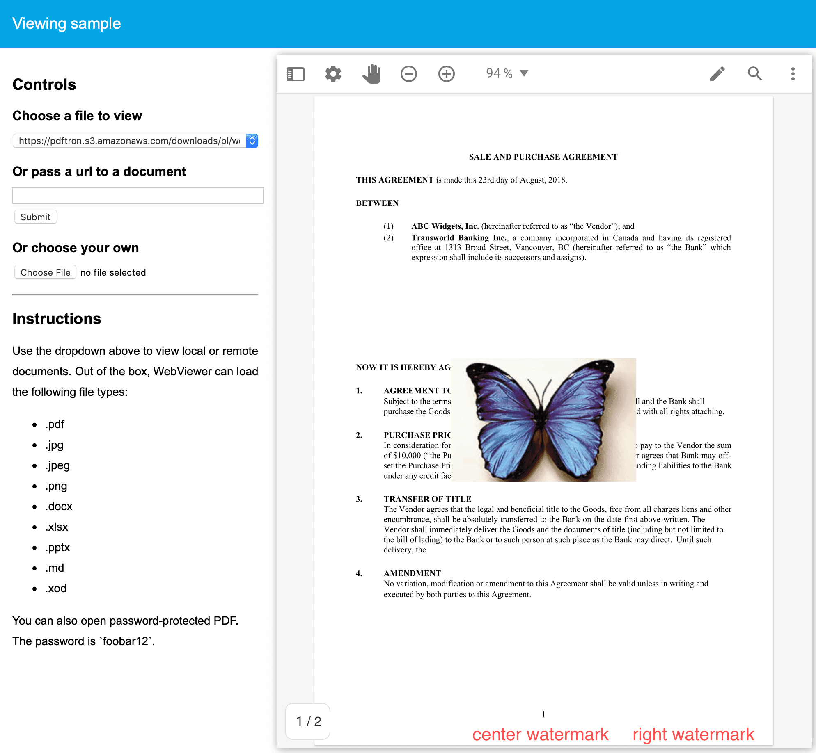The image size is (816, 753).
Task: Expand the 94% zoom level dropdown
Action: (x=524, y=73)
